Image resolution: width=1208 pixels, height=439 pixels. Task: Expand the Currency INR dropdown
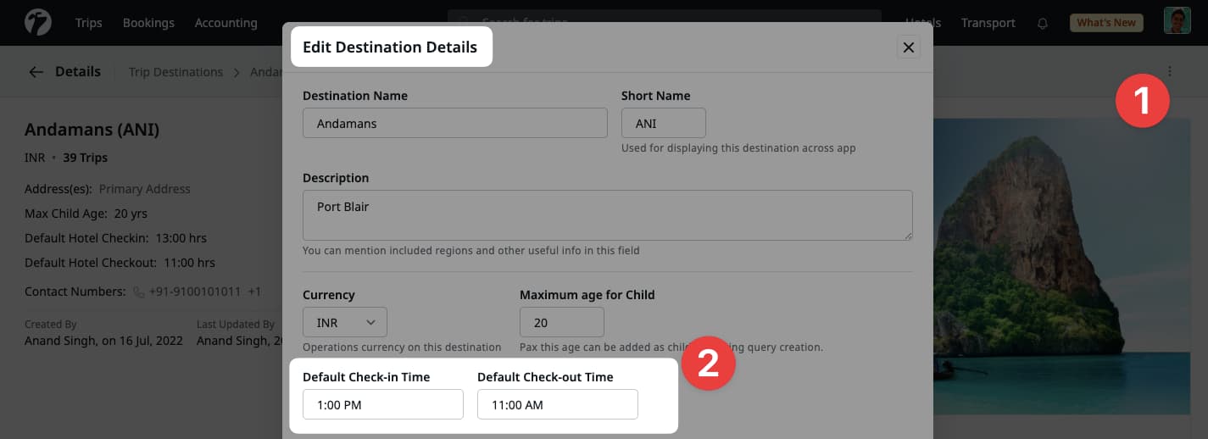[x=345, y=322]
